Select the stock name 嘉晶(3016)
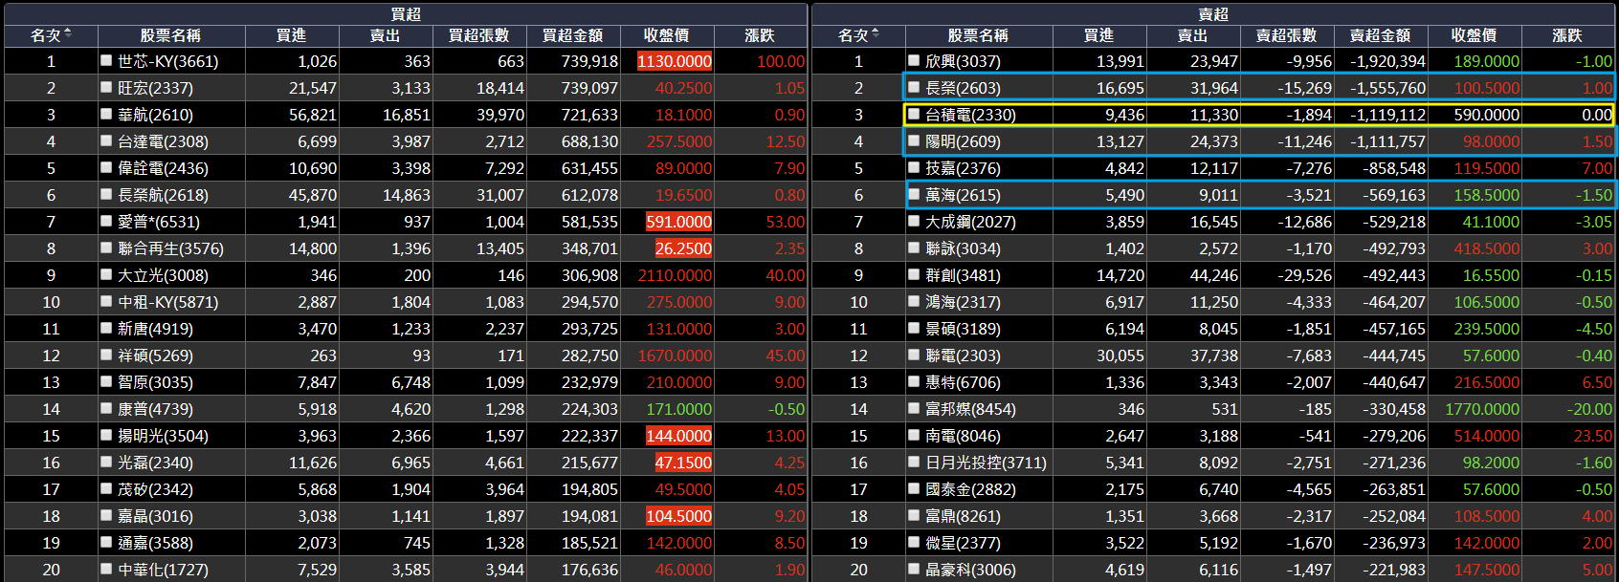Image resolution: width=1619 pixels, height=582 pixels. (x=155, y=516)
